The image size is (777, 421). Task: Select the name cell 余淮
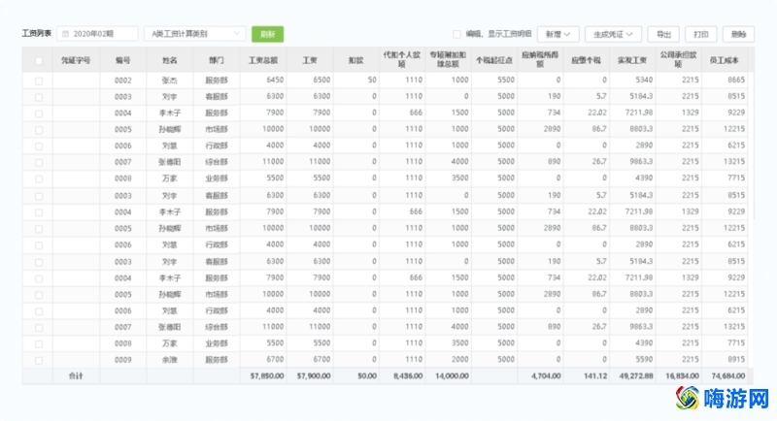[169, 360]
